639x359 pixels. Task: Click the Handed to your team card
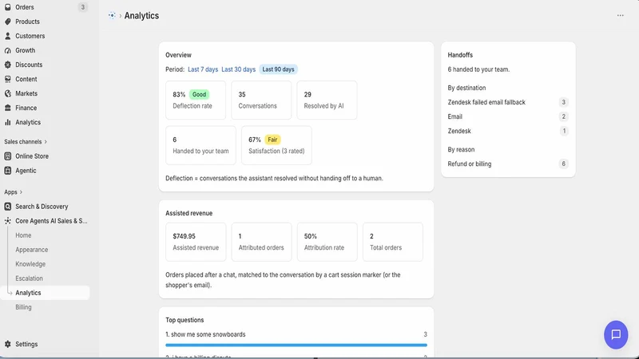(x=201, y=145)
